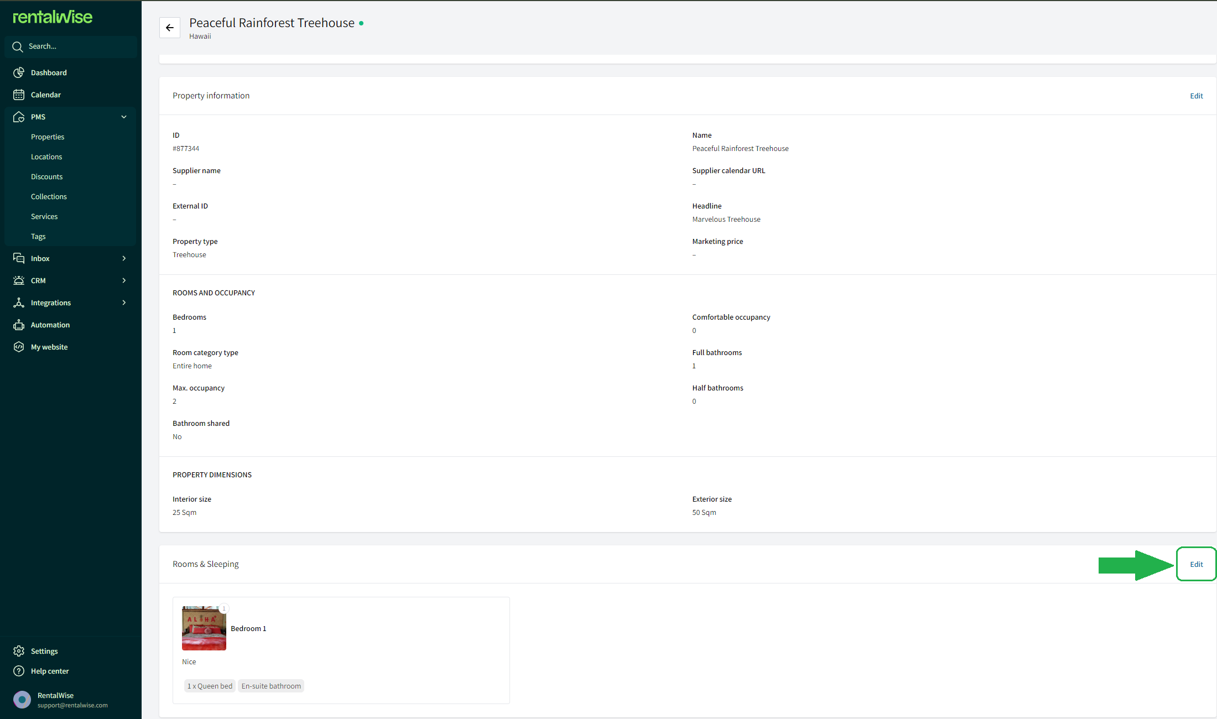Edit the Property information section

tap(1196, 96)
